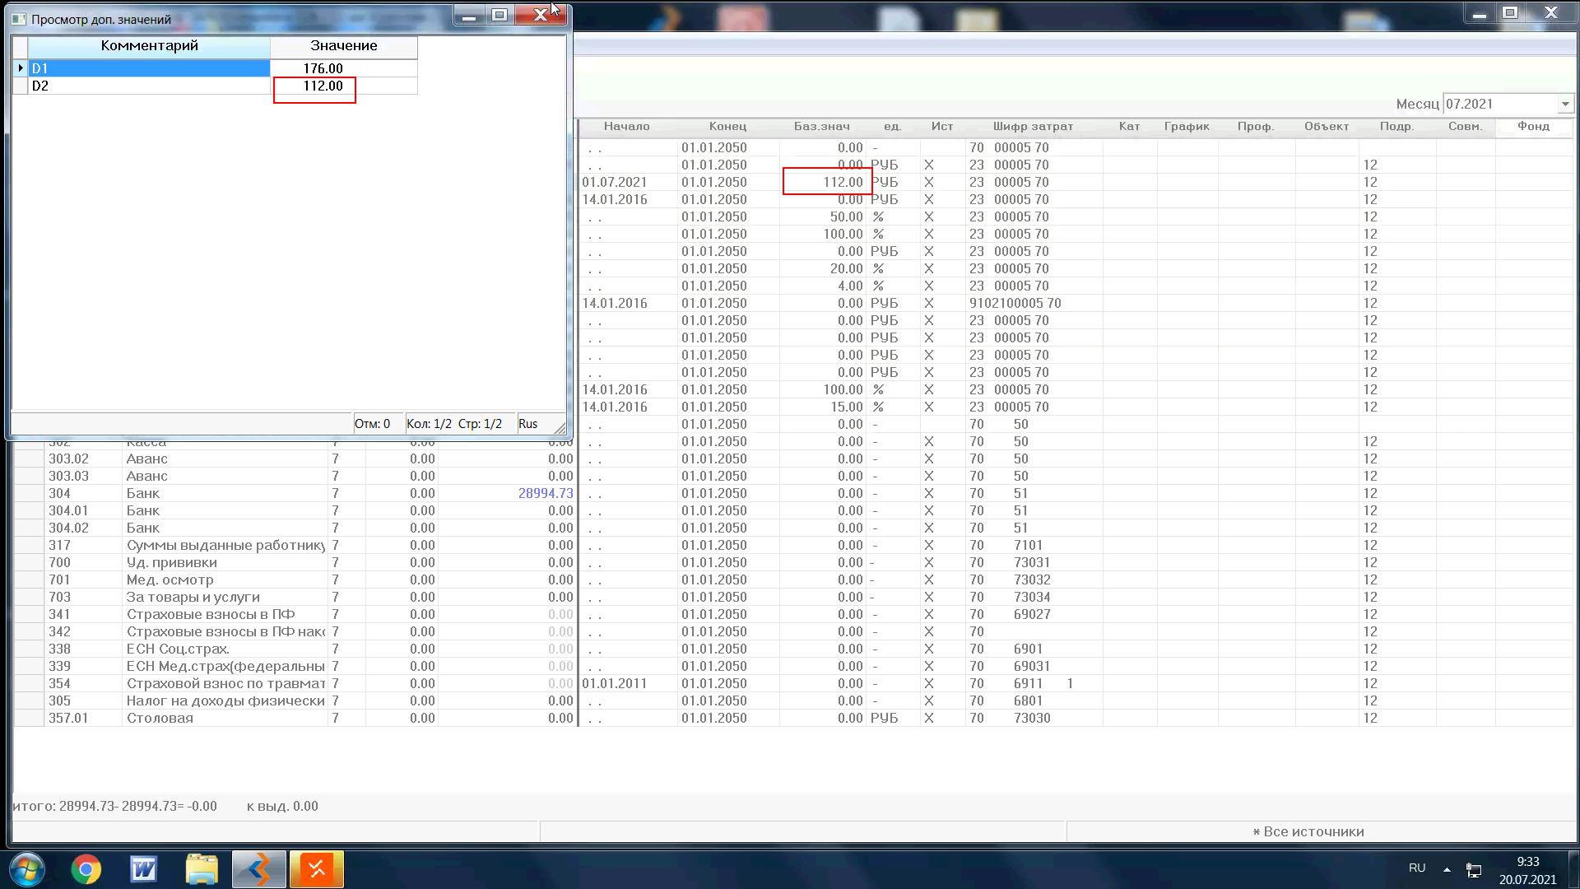Toggle the Ист X mark in the 73030 row
This screenshot has width=1580, height=889.
tap(928, 719)
